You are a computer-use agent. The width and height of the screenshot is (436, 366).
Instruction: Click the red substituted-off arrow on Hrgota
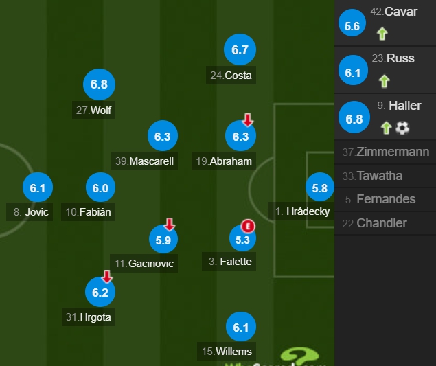click(107, 277)
